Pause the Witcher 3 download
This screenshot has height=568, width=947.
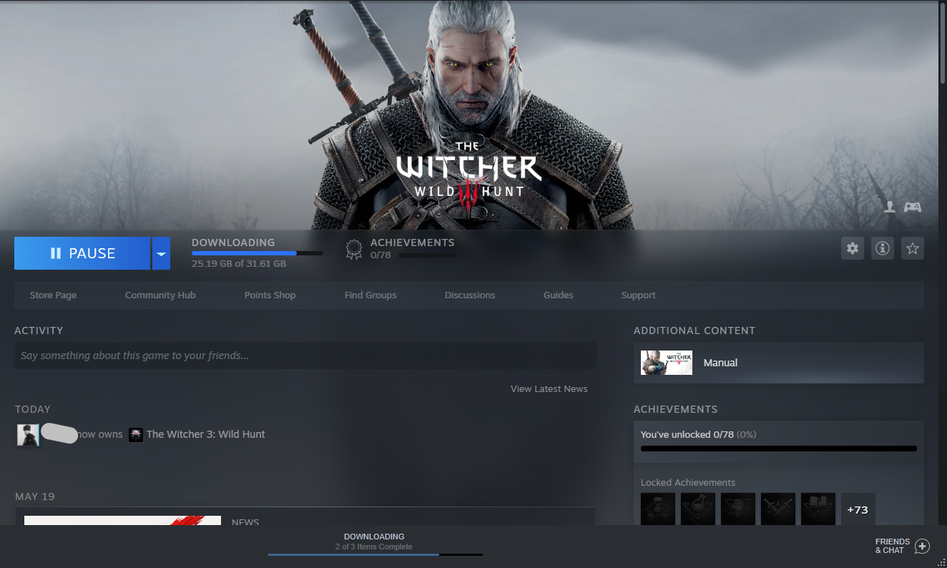pos(82,253)
